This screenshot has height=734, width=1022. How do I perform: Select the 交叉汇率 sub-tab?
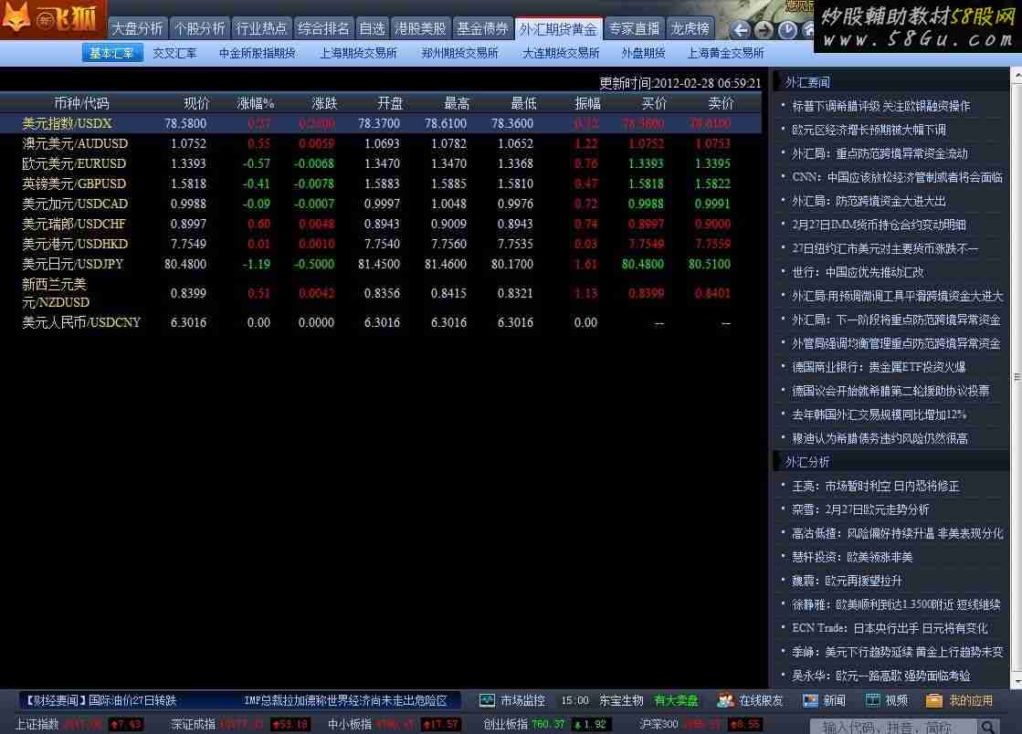click(174, 53)
